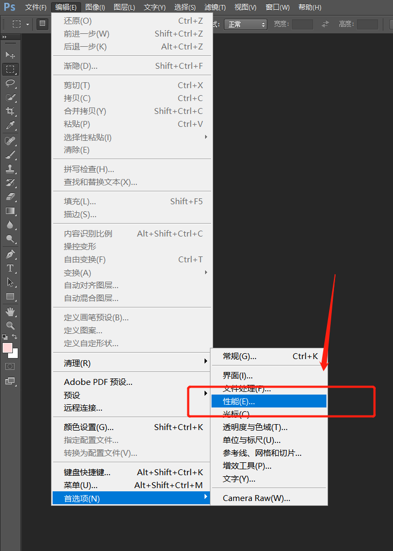
Task: Select the Gradient tool
Action: pos(10,211)
